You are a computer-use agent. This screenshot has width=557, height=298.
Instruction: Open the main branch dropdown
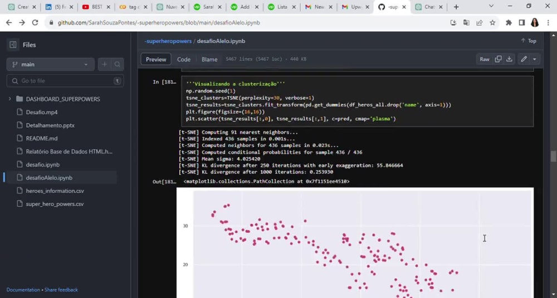tap(51, 64)
